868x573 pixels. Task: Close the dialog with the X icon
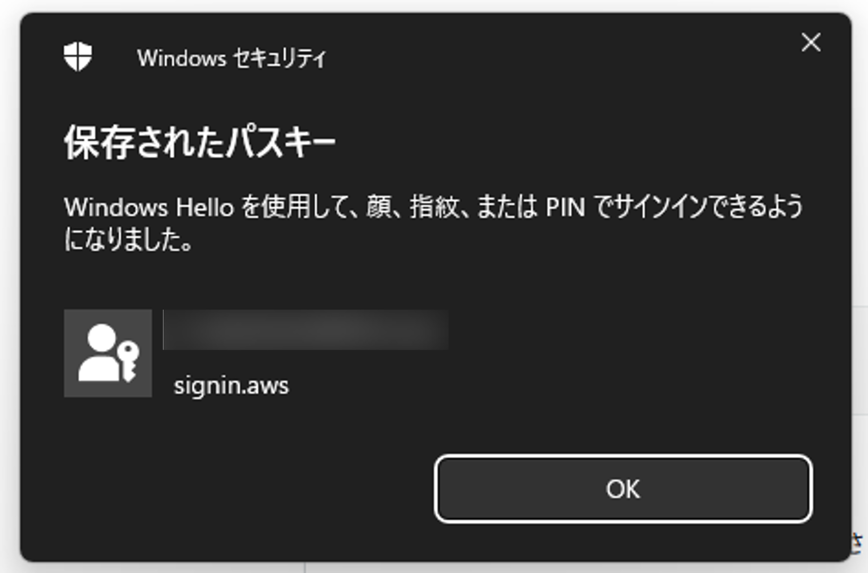(x=811, y=43)
